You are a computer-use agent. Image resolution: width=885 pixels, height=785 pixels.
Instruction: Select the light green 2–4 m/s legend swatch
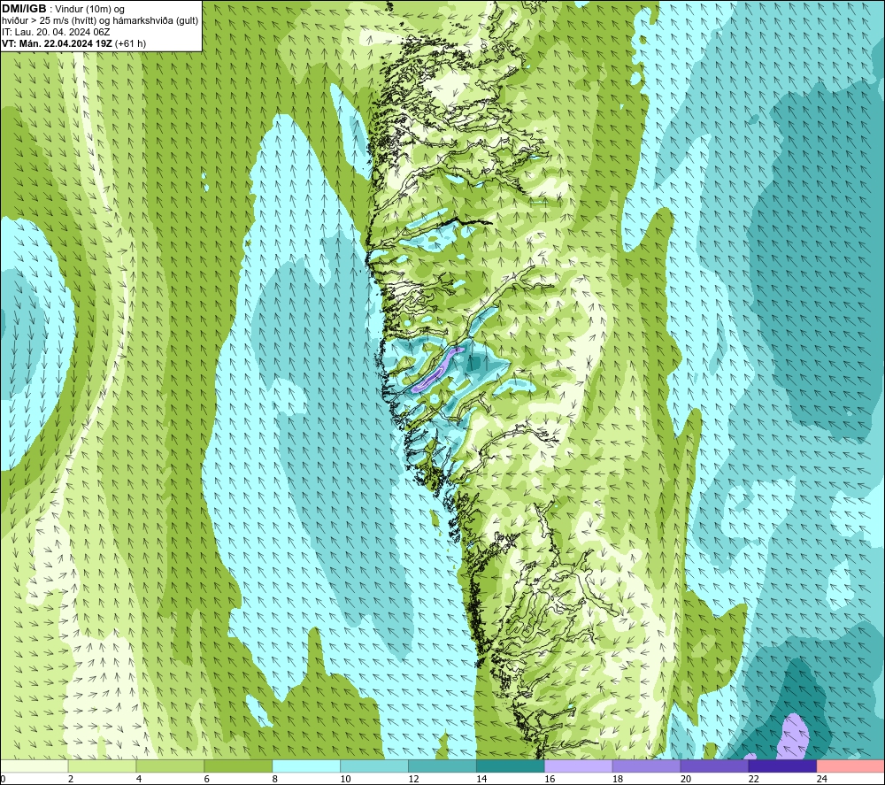point(102,766)
